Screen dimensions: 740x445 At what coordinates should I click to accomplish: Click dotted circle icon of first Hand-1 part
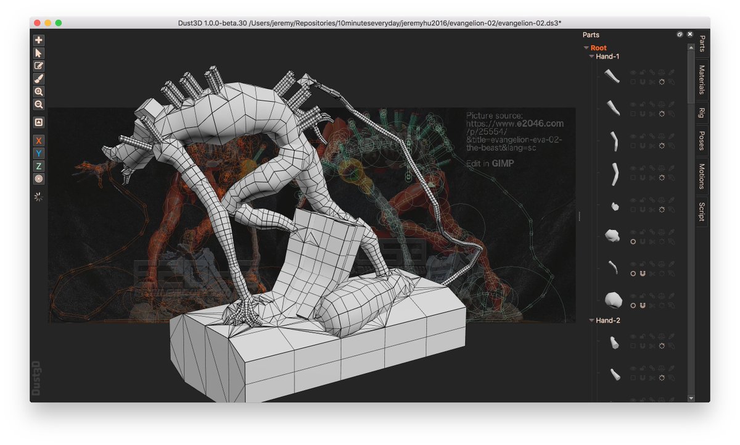pos(662,81)
